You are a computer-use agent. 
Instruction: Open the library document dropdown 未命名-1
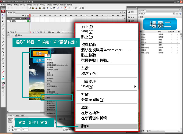tap(174, 14)
